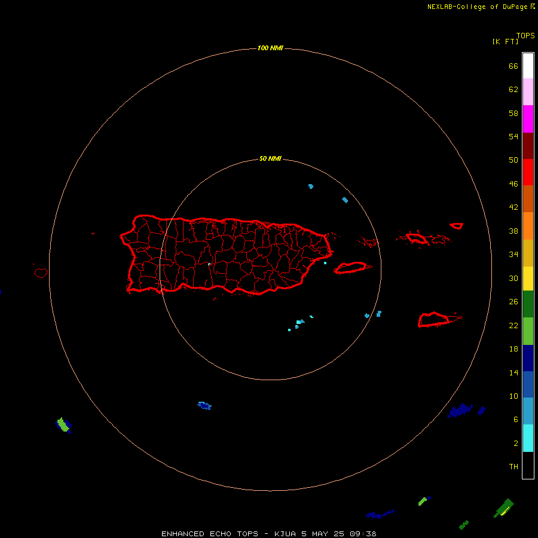The height and width of the screenshot is (538, 538).
Task: Click the 09:38 timestamp in caption
Action: click(x=363, y=534)
